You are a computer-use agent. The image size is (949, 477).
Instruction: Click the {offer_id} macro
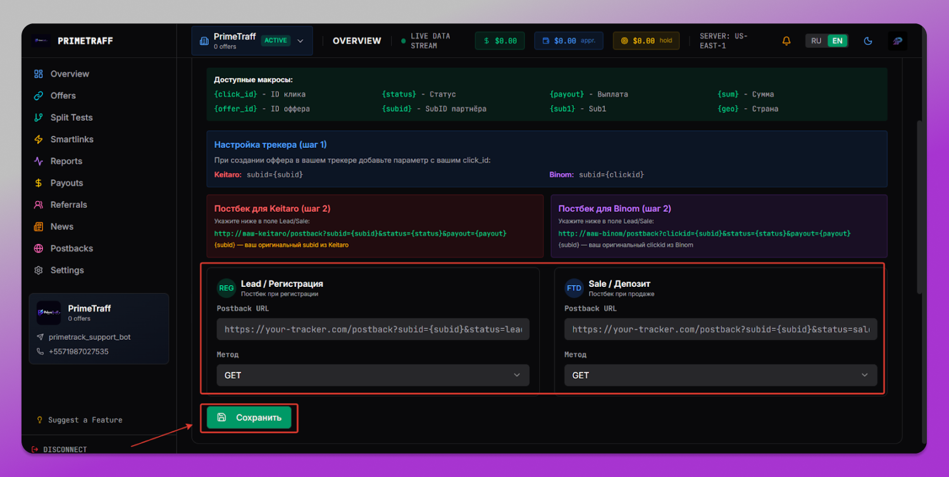(236, 109)
